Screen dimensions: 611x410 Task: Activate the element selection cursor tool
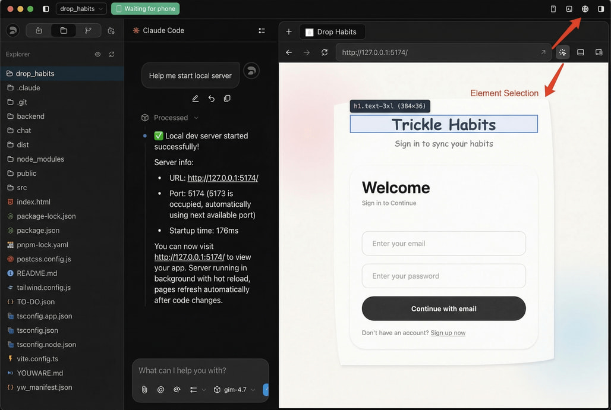click(562, 52)
